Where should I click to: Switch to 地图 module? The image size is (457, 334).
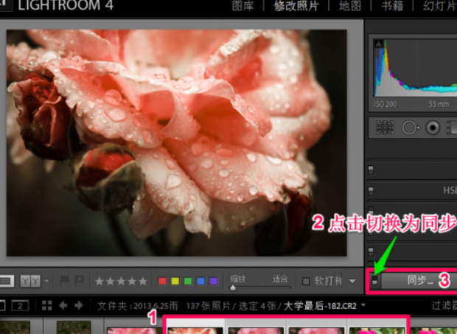click(x=349, y=6)
